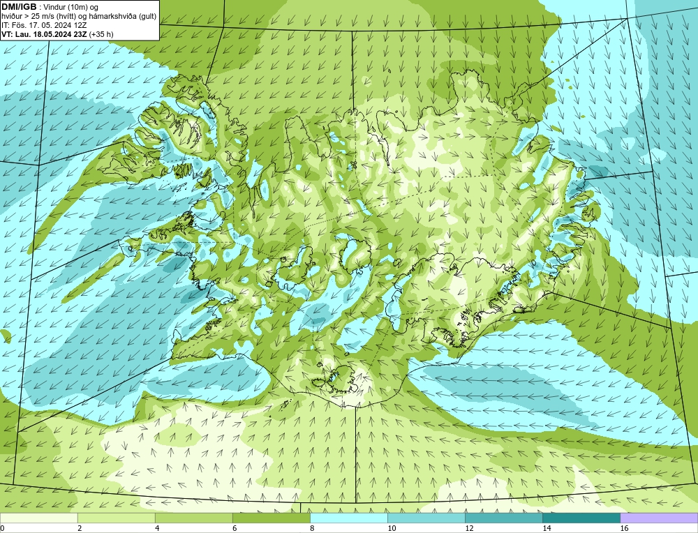This screenshot has height=533, width=698.
Task: Click the 6–8 m/s dark green legend swatch
Action: tap(272, 518)
